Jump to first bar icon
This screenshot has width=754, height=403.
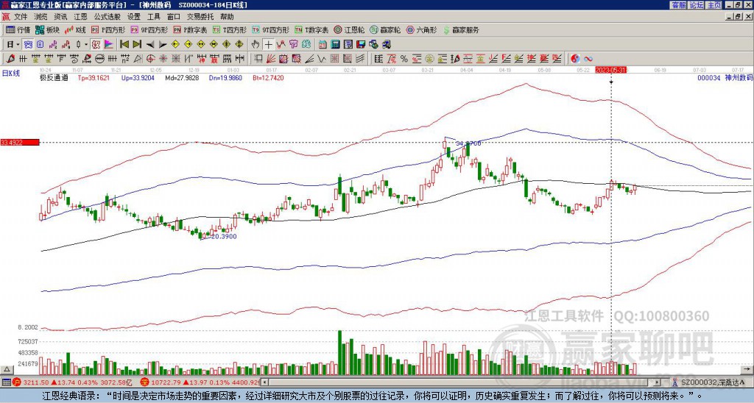point(124,45)
